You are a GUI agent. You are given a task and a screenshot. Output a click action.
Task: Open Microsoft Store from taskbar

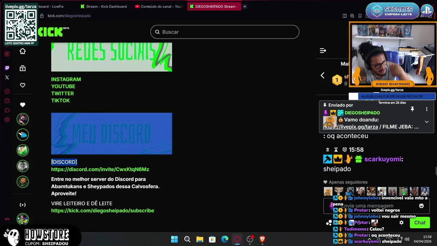click(212, 239)
